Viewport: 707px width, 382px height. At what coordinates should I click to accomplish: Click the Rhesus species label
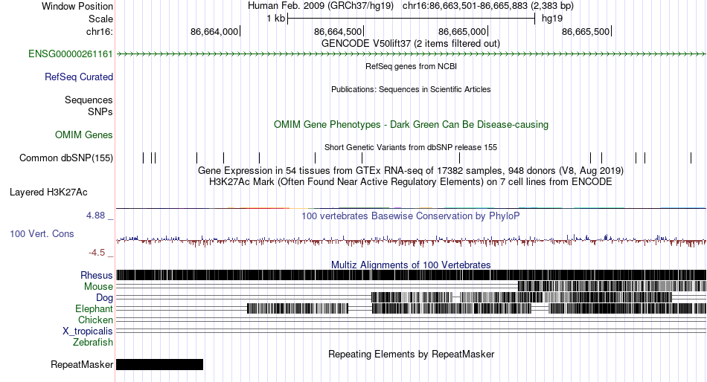97,275
